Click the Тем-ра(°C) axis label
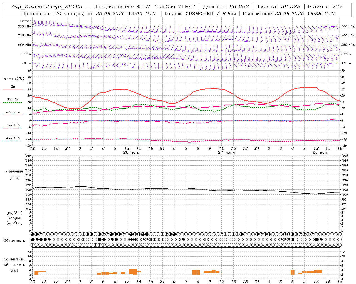 point(13,78)
